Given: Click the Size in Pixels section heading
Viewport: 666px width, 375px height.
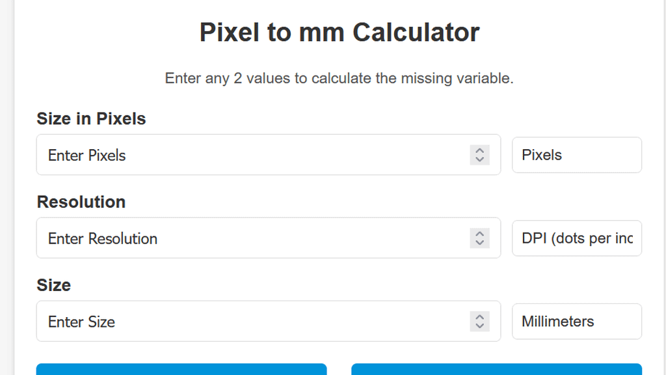Looking at the screenshot, I should (x=91, y=118).
